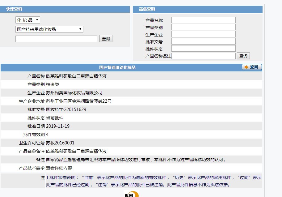Focus the quick search text field
The image size is (282, 197).
(56, 39)
